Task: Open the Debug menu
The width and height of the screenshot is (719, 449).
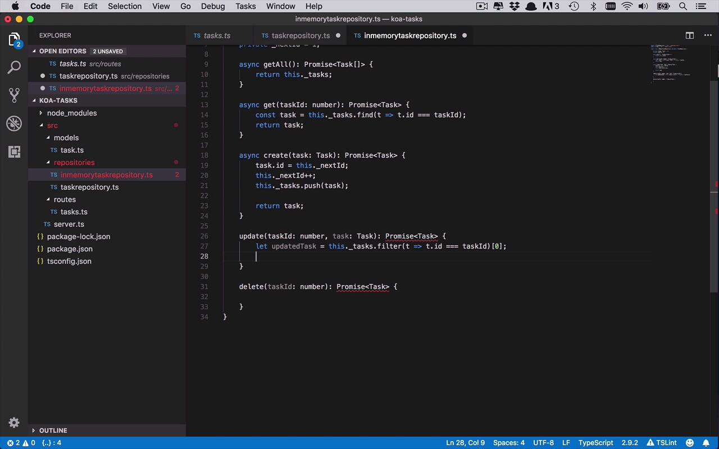Action: point(213,6)
